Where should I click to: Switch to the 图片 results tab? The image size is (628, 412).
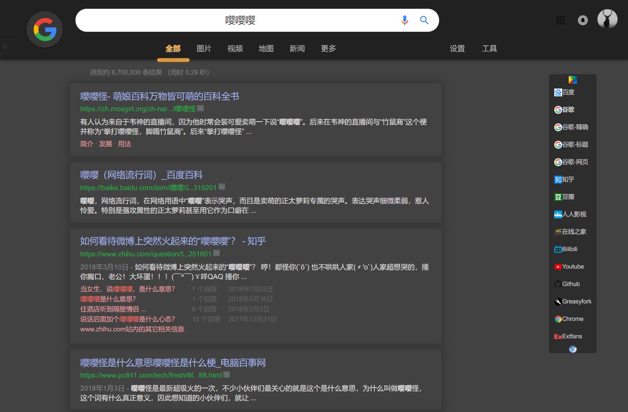click(x=204, y=48)
